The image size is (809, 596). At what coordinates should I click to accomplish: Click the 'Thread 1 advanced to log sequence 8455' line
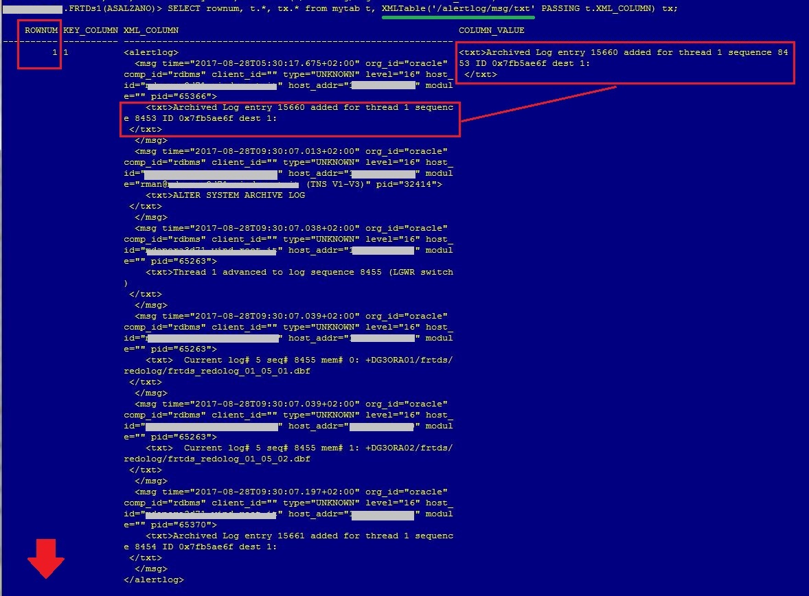tap(299, 273)
